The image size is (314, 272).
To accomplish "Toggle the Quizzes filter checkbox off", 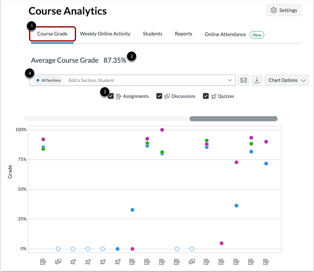I will click(x=206, y=96).
